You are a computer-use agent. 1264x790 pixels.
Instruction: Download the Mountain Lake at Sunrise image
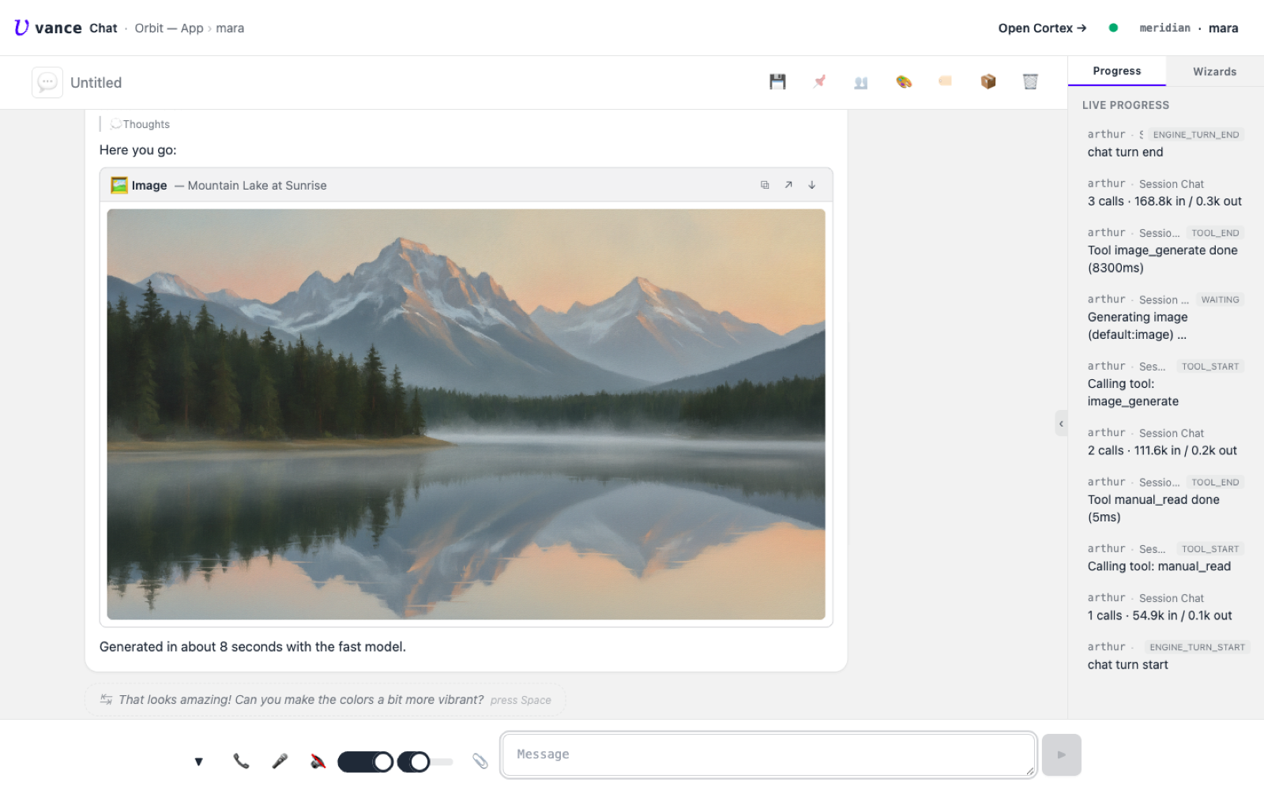(x=812, y=185)
